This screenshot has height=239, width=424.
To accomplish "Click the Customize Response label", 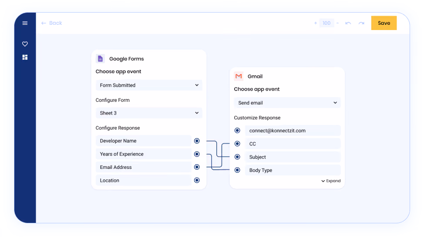I will coord(257,118).
